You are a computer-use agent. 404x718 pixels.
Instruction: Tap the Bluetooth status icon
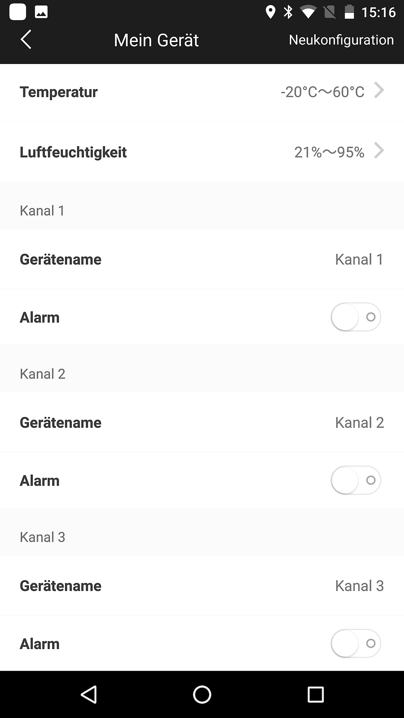288,12
